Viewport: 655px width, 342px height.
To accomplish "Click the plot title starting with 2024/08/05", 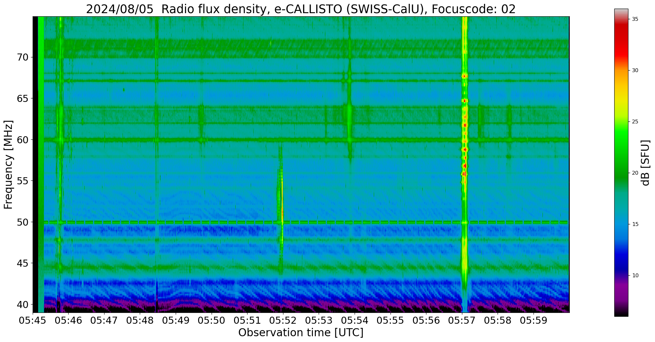I will click(x=301, y=9).
